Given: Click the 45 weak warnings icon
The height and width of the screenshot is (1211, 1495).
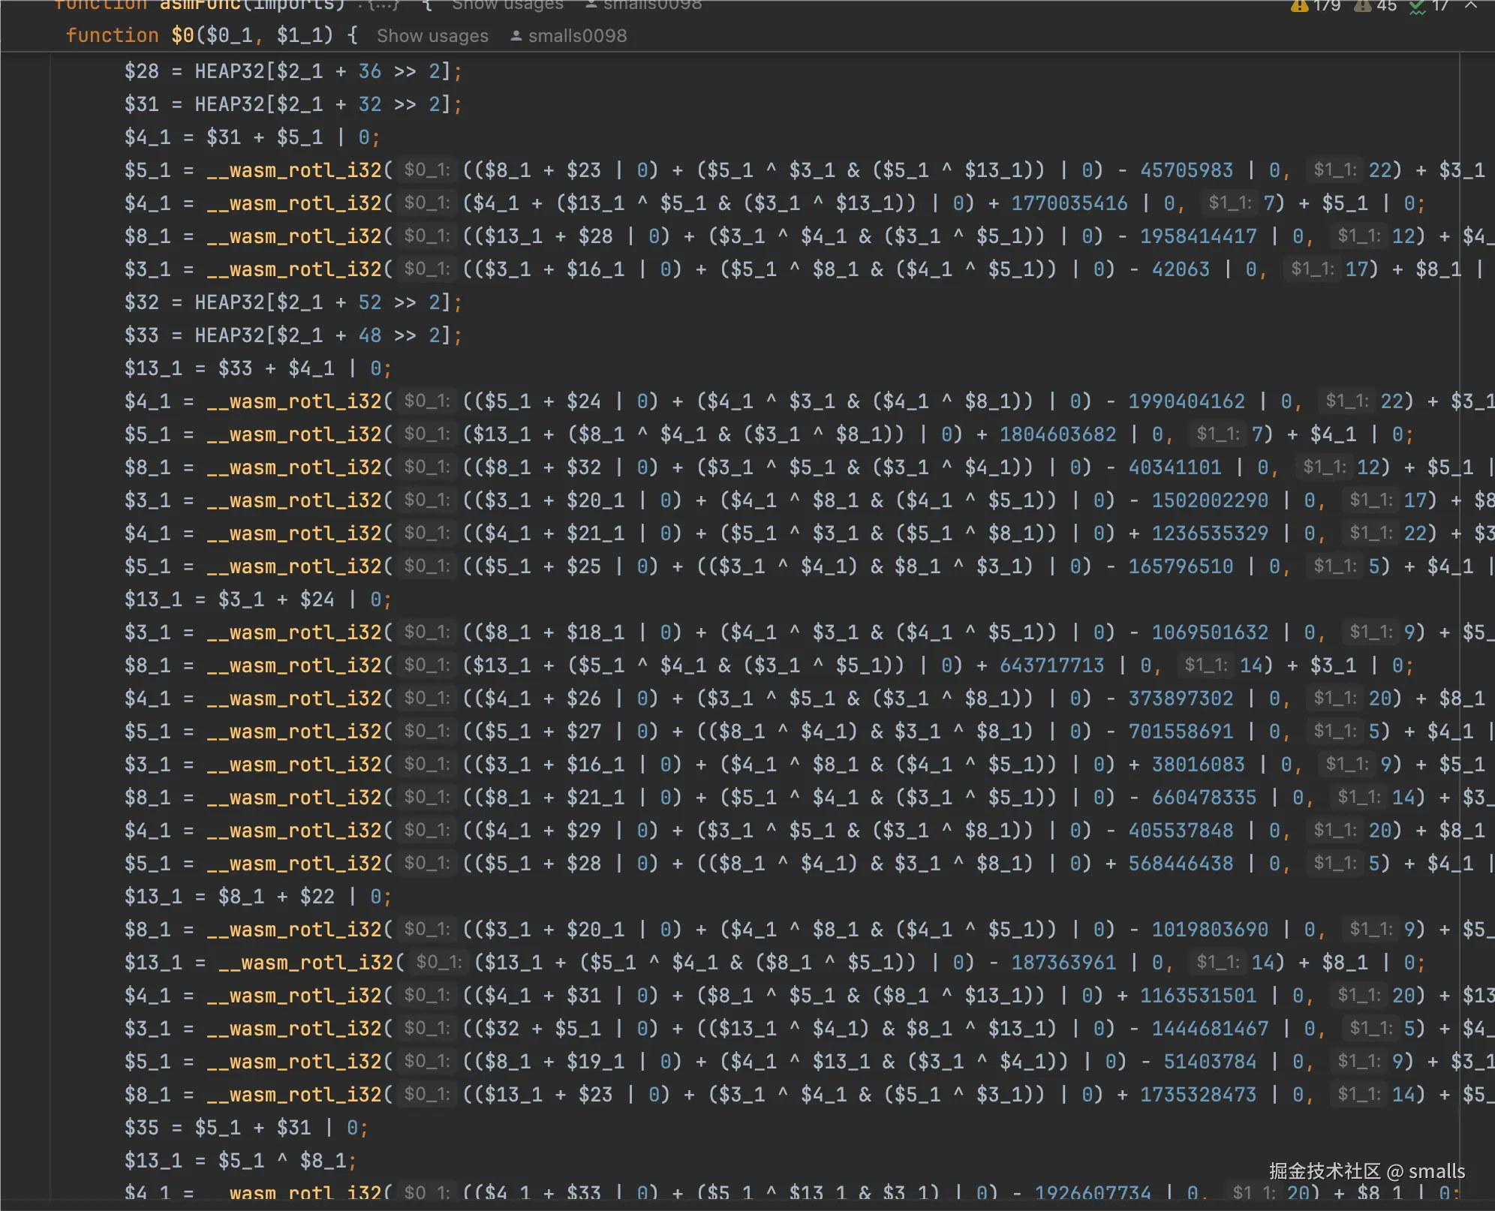Looking at the screenshot, I should pos(1364,6).
